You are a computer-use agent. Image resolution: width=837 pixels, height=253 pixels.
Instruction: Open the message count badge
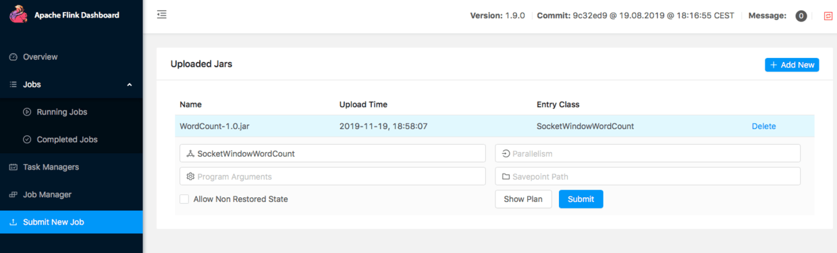click(801, 15)
